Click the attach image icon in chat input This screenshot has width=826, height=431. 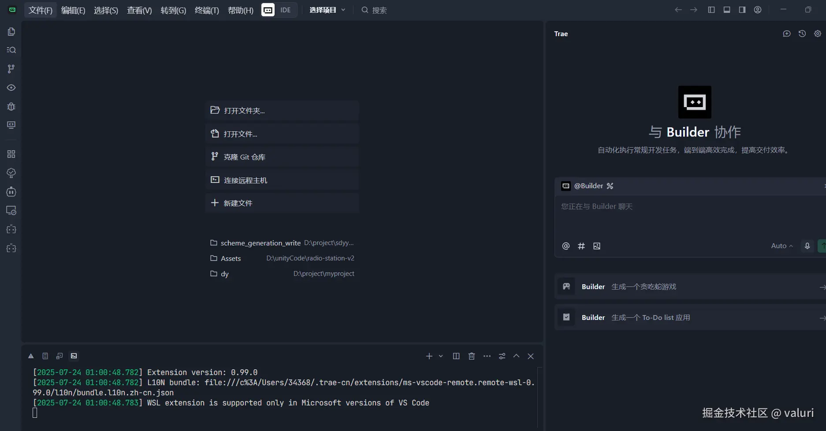[597, 246]
